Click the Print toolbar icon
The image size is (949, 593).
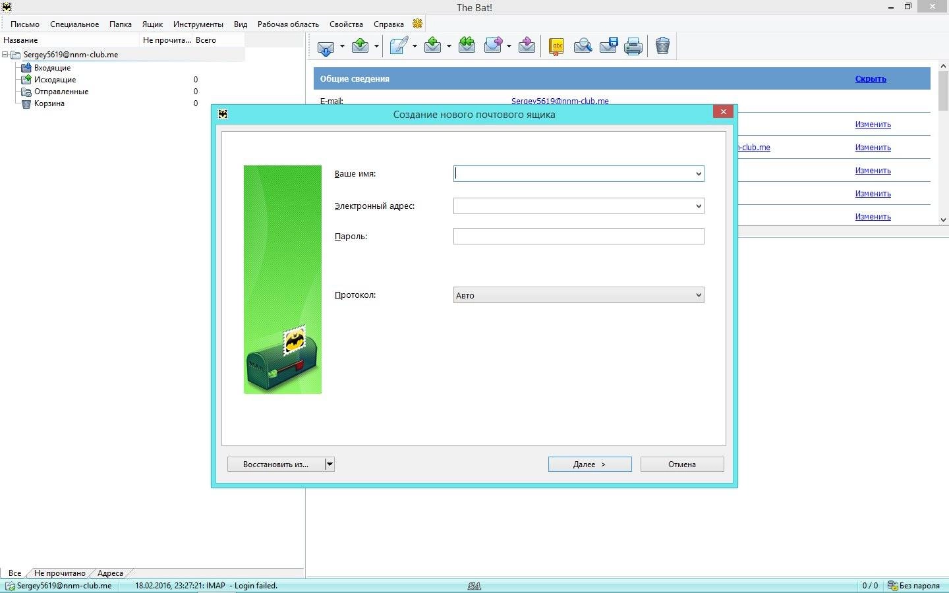coord(633,46)
